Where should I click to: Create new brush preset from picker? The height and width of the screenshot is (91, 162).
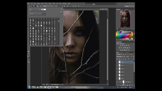pyautogui.click(x=61, y=12)
